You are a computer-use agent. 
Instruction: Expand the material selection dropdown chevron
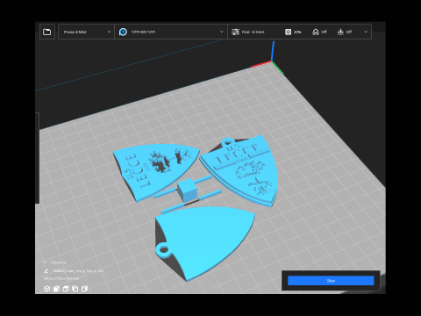(221, 32)
